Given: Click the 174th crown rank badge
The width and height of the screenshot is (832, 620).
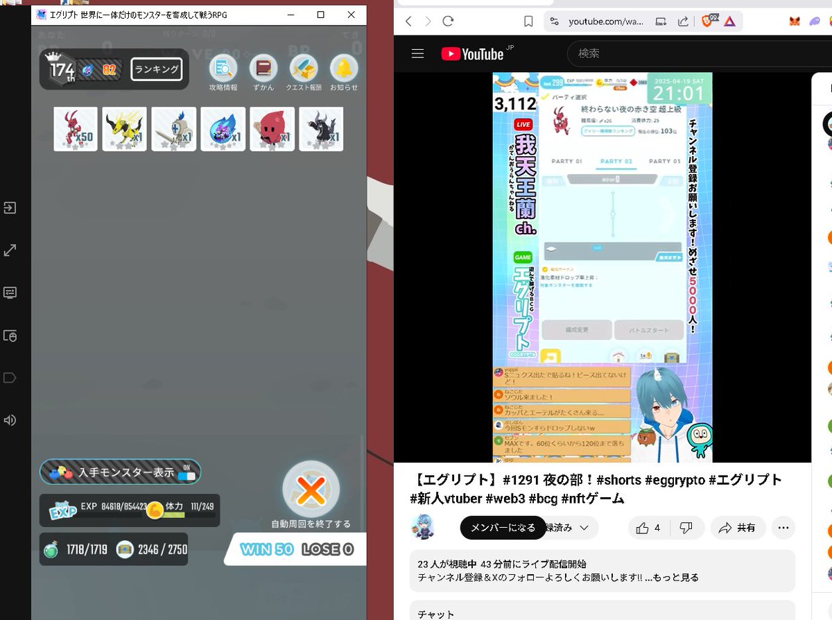Looking at the screenshot, I should click(62, 69).
